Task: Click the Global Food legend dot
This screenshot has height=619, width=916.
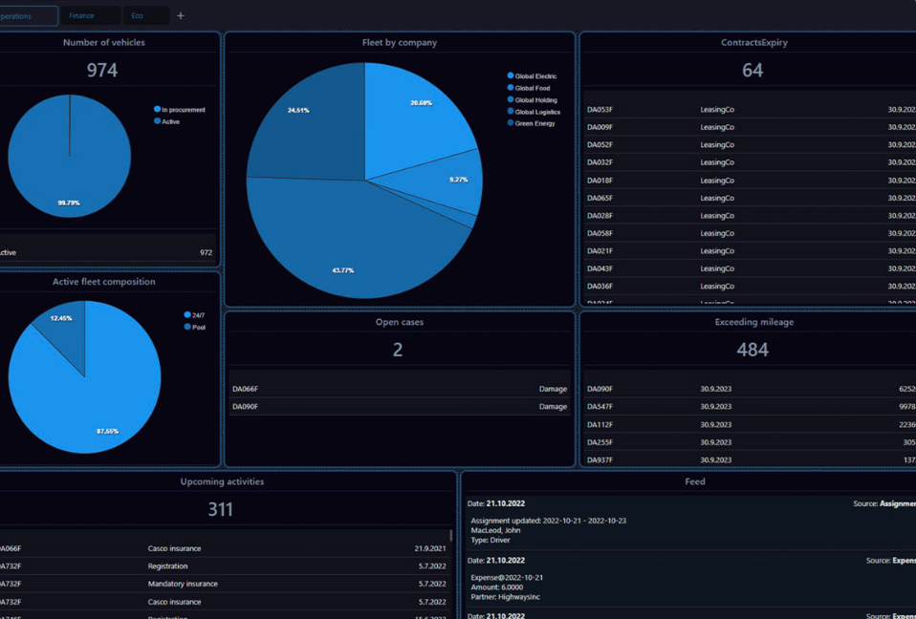Action: [x=511, y=88]
